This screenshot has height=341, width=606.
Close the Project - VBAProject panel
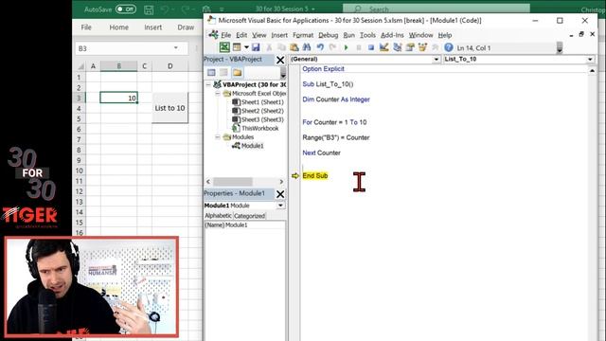[280, 60]
